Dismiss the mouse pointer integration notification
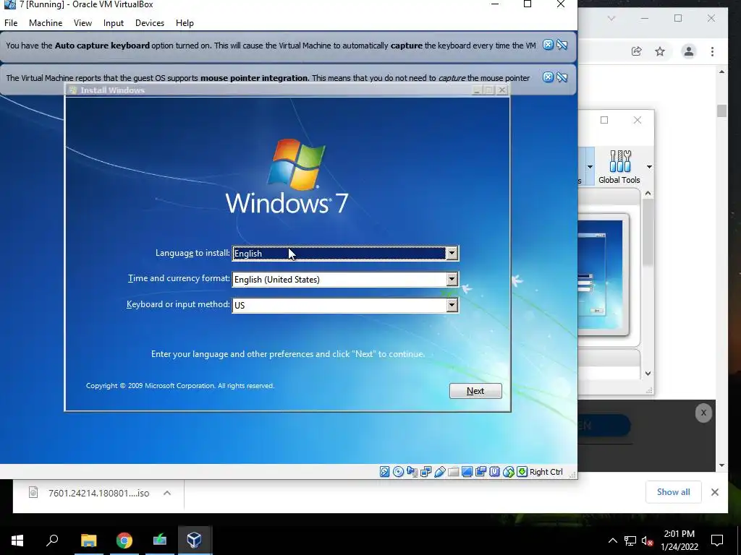Screen dimensions: 741x555 (548, 77)
